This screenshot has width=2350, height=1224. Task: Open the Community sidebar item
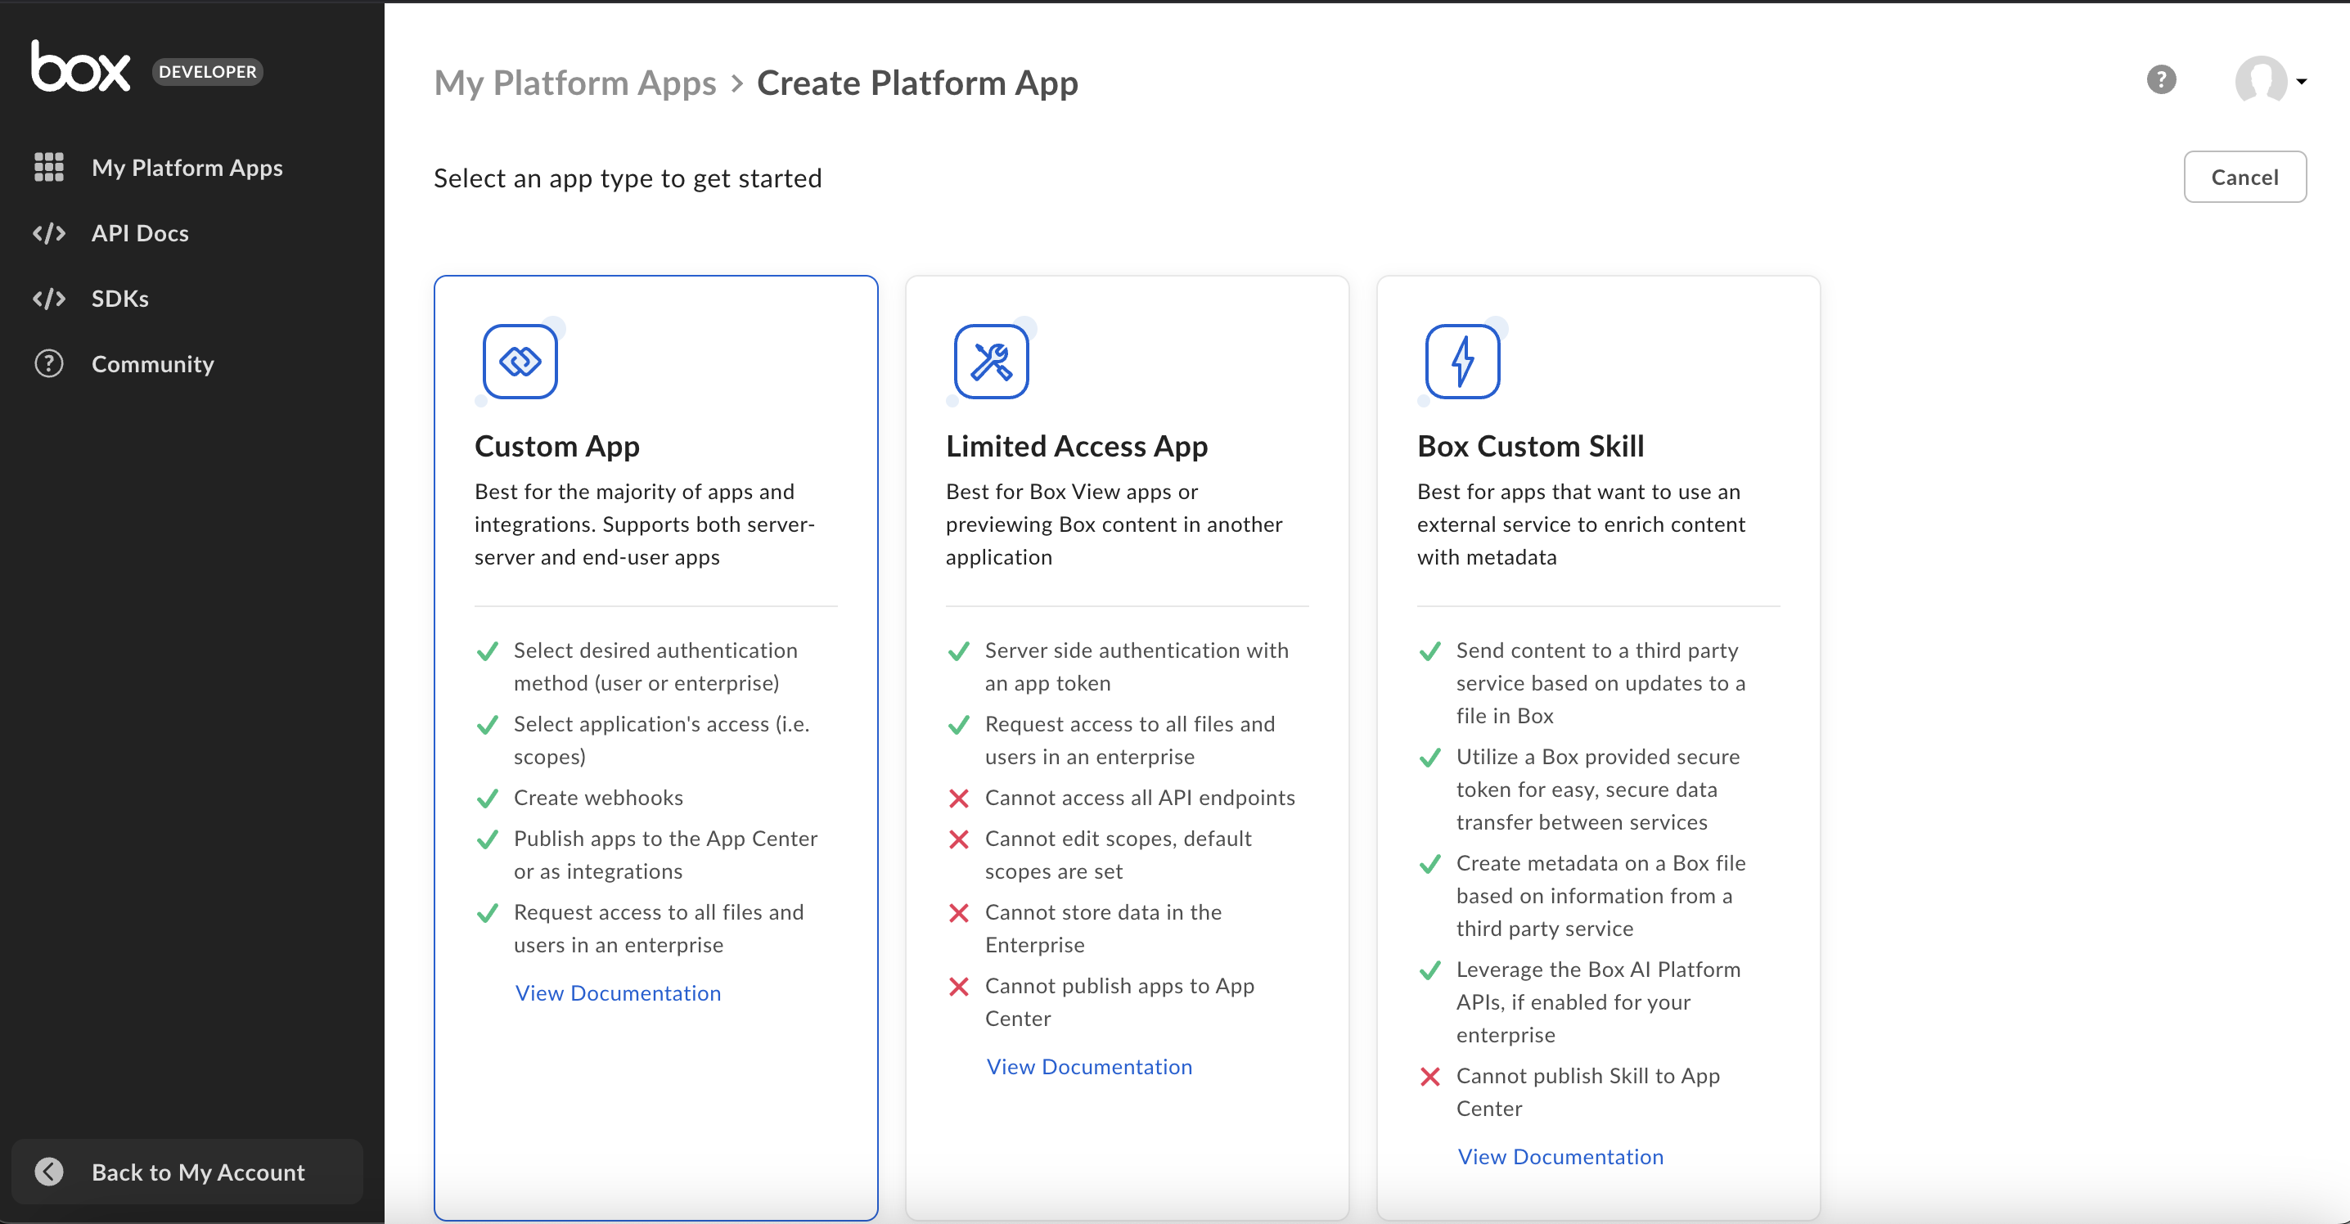point(152,364)
